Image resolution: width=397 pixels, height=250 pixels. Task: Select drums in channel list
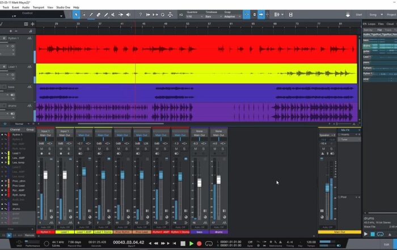(x=16, y=209)
